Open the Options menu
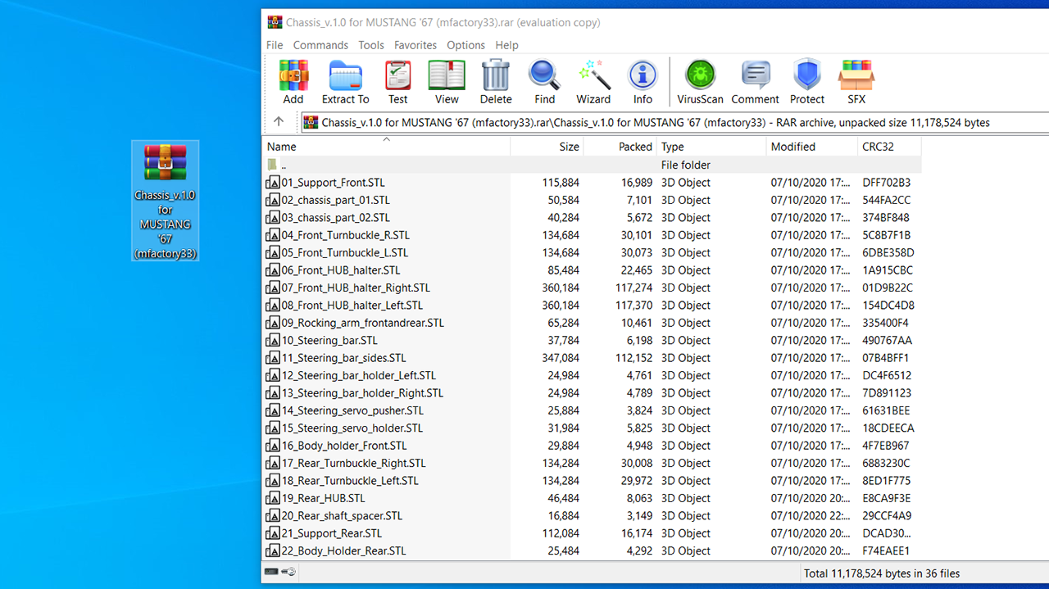 [x=465, y=45]
